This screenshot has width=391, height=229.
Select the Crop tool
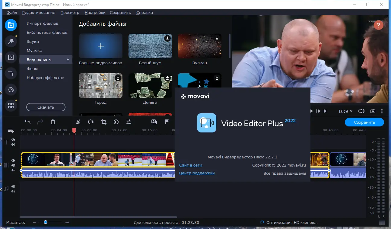click(x=103, y=122)
